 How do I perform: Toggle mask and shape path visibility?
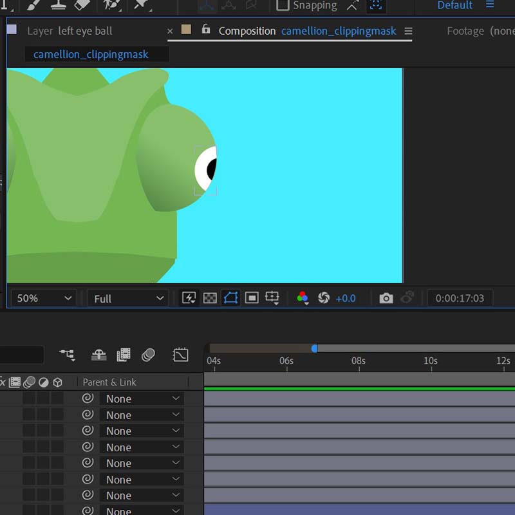[x=230, y=298]
